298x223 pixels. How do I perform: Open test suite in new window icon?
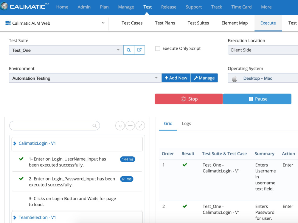139,50
